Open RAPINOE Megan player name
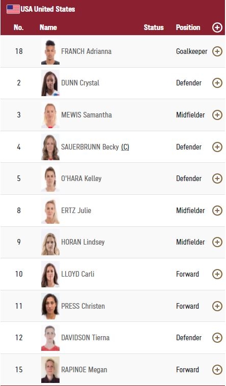Image resolution: width=226 pixels, height=386 pixels. 84,370
